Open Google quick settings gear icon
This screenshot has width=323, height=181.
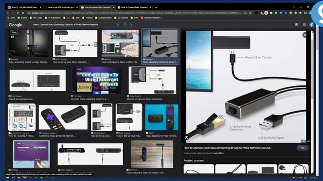[x=297, y=25]
